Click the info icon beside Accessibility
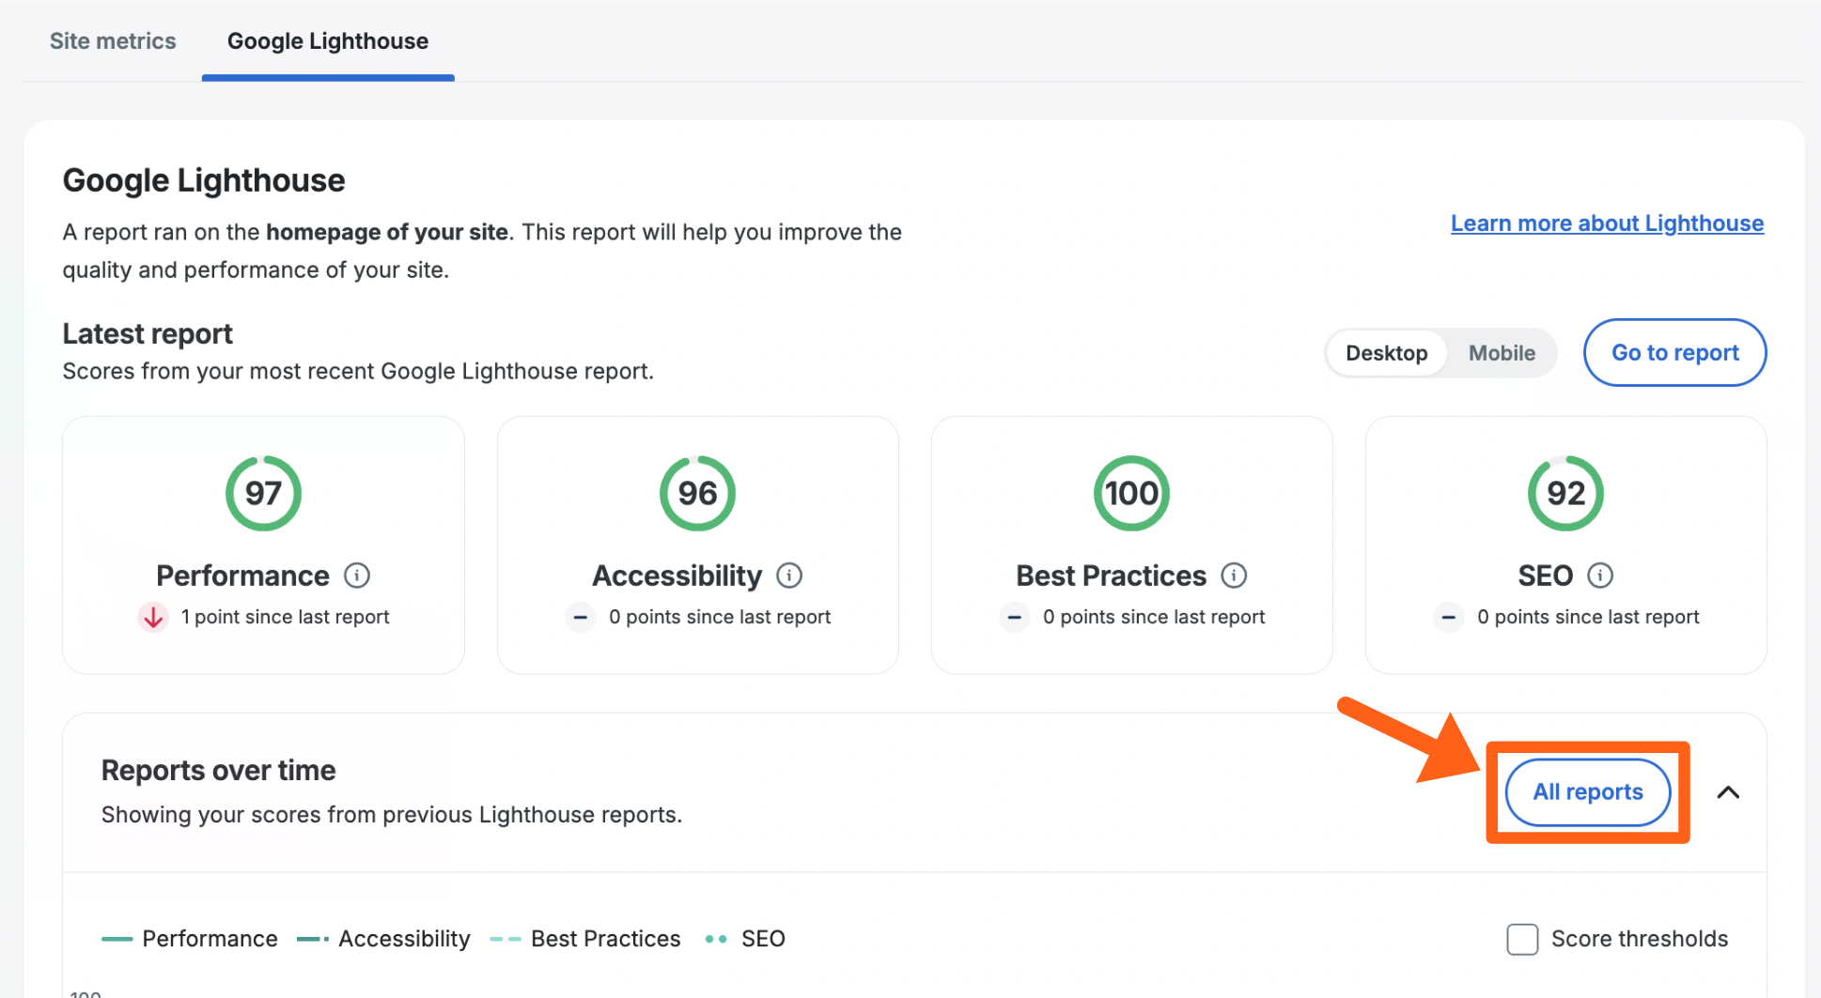Screen dimensions: 1821x998 tap(789, 576)
